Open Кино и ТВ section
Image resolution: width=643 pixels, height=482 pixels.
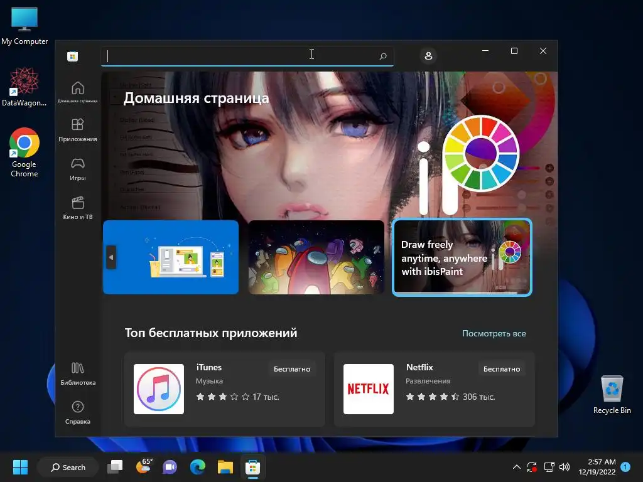77,208
